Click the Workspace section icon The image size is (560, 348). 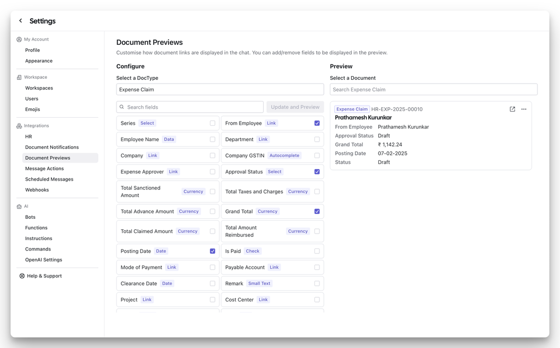click(x=18, y=77)
